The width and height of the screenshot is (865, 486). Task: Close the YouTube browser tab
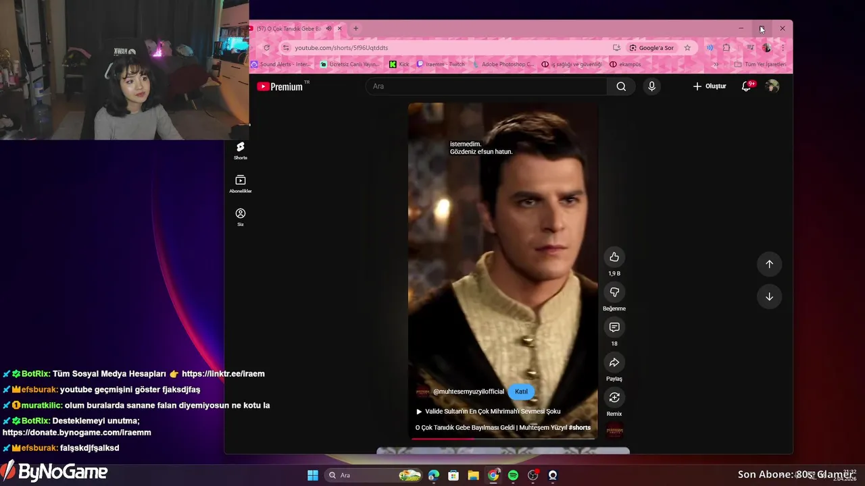tap(339, 28)
